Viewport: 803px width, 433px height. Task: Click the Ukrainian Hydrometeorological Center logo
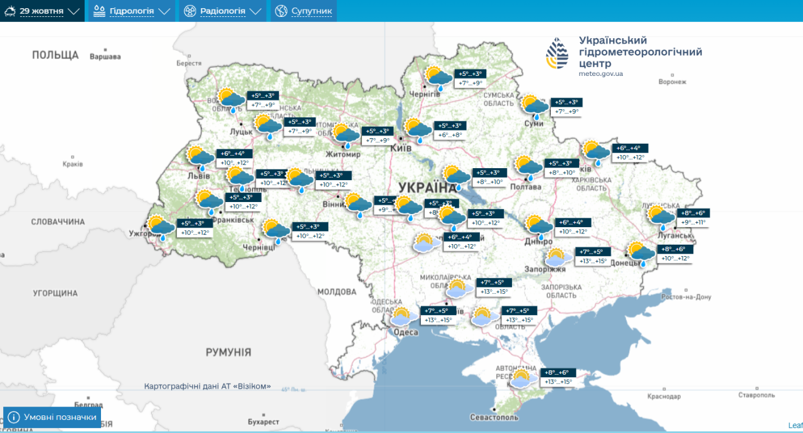(x=557, y=53)
